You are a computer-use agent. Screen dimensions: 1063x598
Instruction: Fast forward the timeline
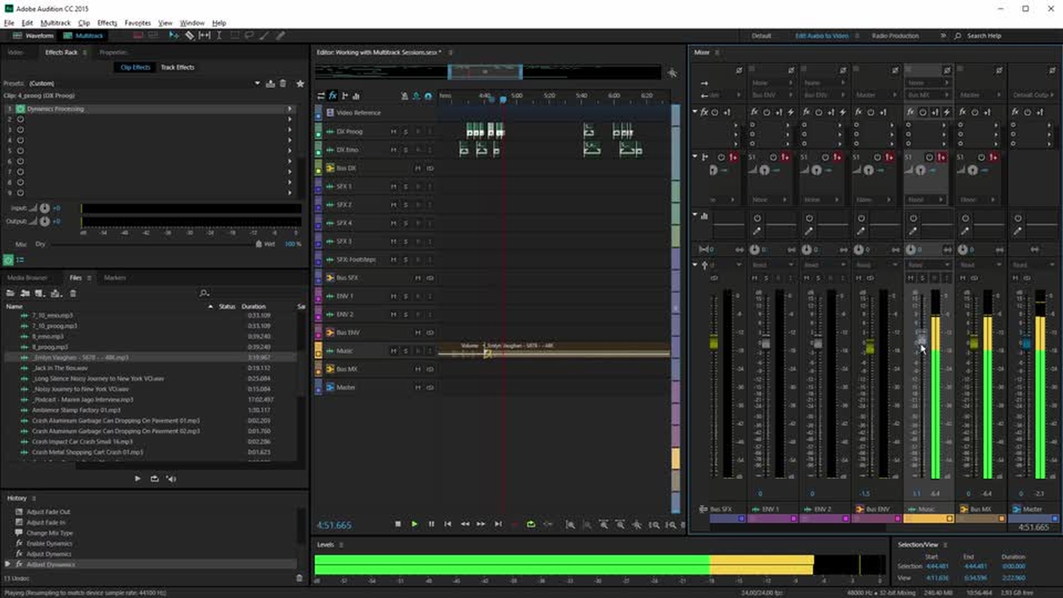tap(481, 524)
